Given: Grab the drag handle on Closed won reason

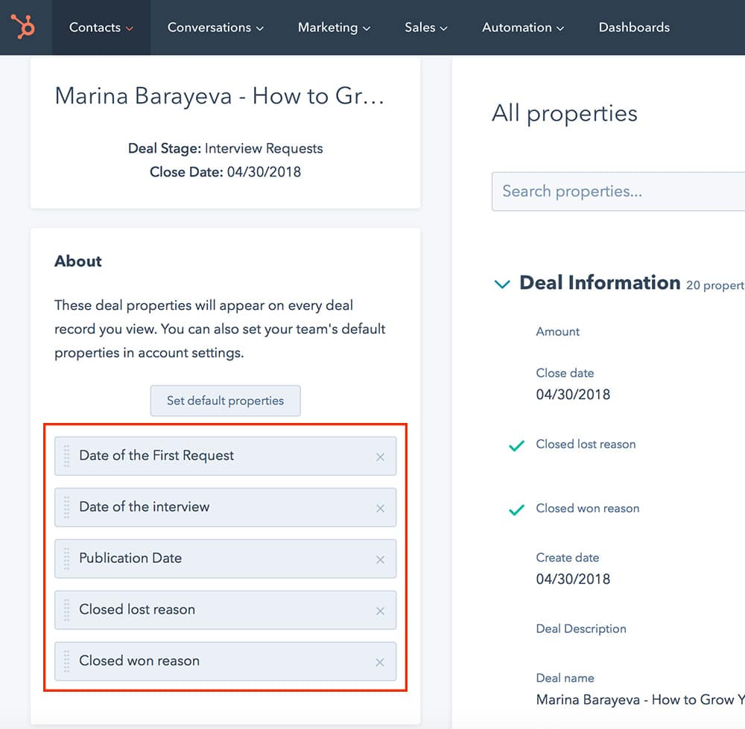Looking at the screenshot, I should point(66,661).
